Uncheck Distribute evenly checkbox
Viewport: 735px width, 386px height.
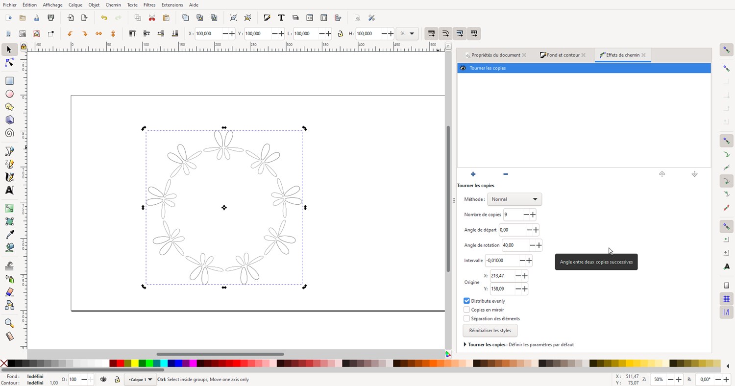[466, 301]
